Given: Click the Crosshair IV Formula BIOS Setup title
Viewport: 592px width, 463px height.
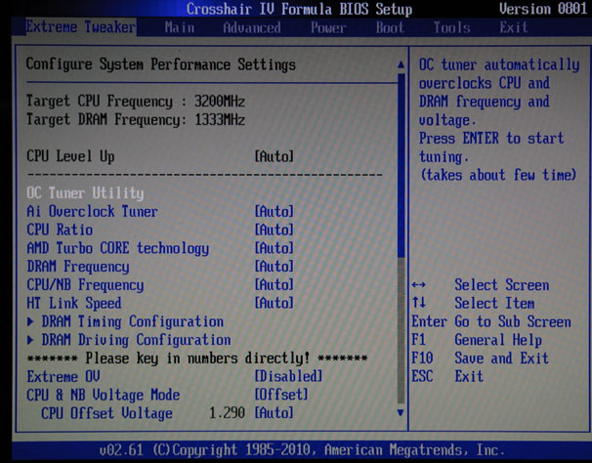Looking at the screenshot, I should point(299,9).
